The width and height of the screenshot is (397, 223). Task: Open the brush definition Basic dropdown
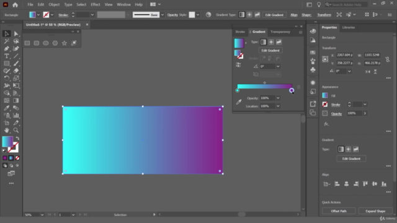pyautogui.click(x=163, y=15)
